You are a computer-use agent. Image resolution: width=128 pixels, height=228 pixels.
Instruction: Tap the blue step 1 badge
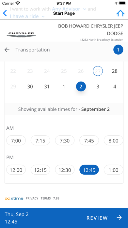(118, 50)
